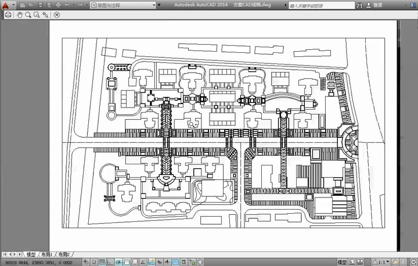Jump to first layout tab arrow

pyautogui.click(x=5, y=254)
